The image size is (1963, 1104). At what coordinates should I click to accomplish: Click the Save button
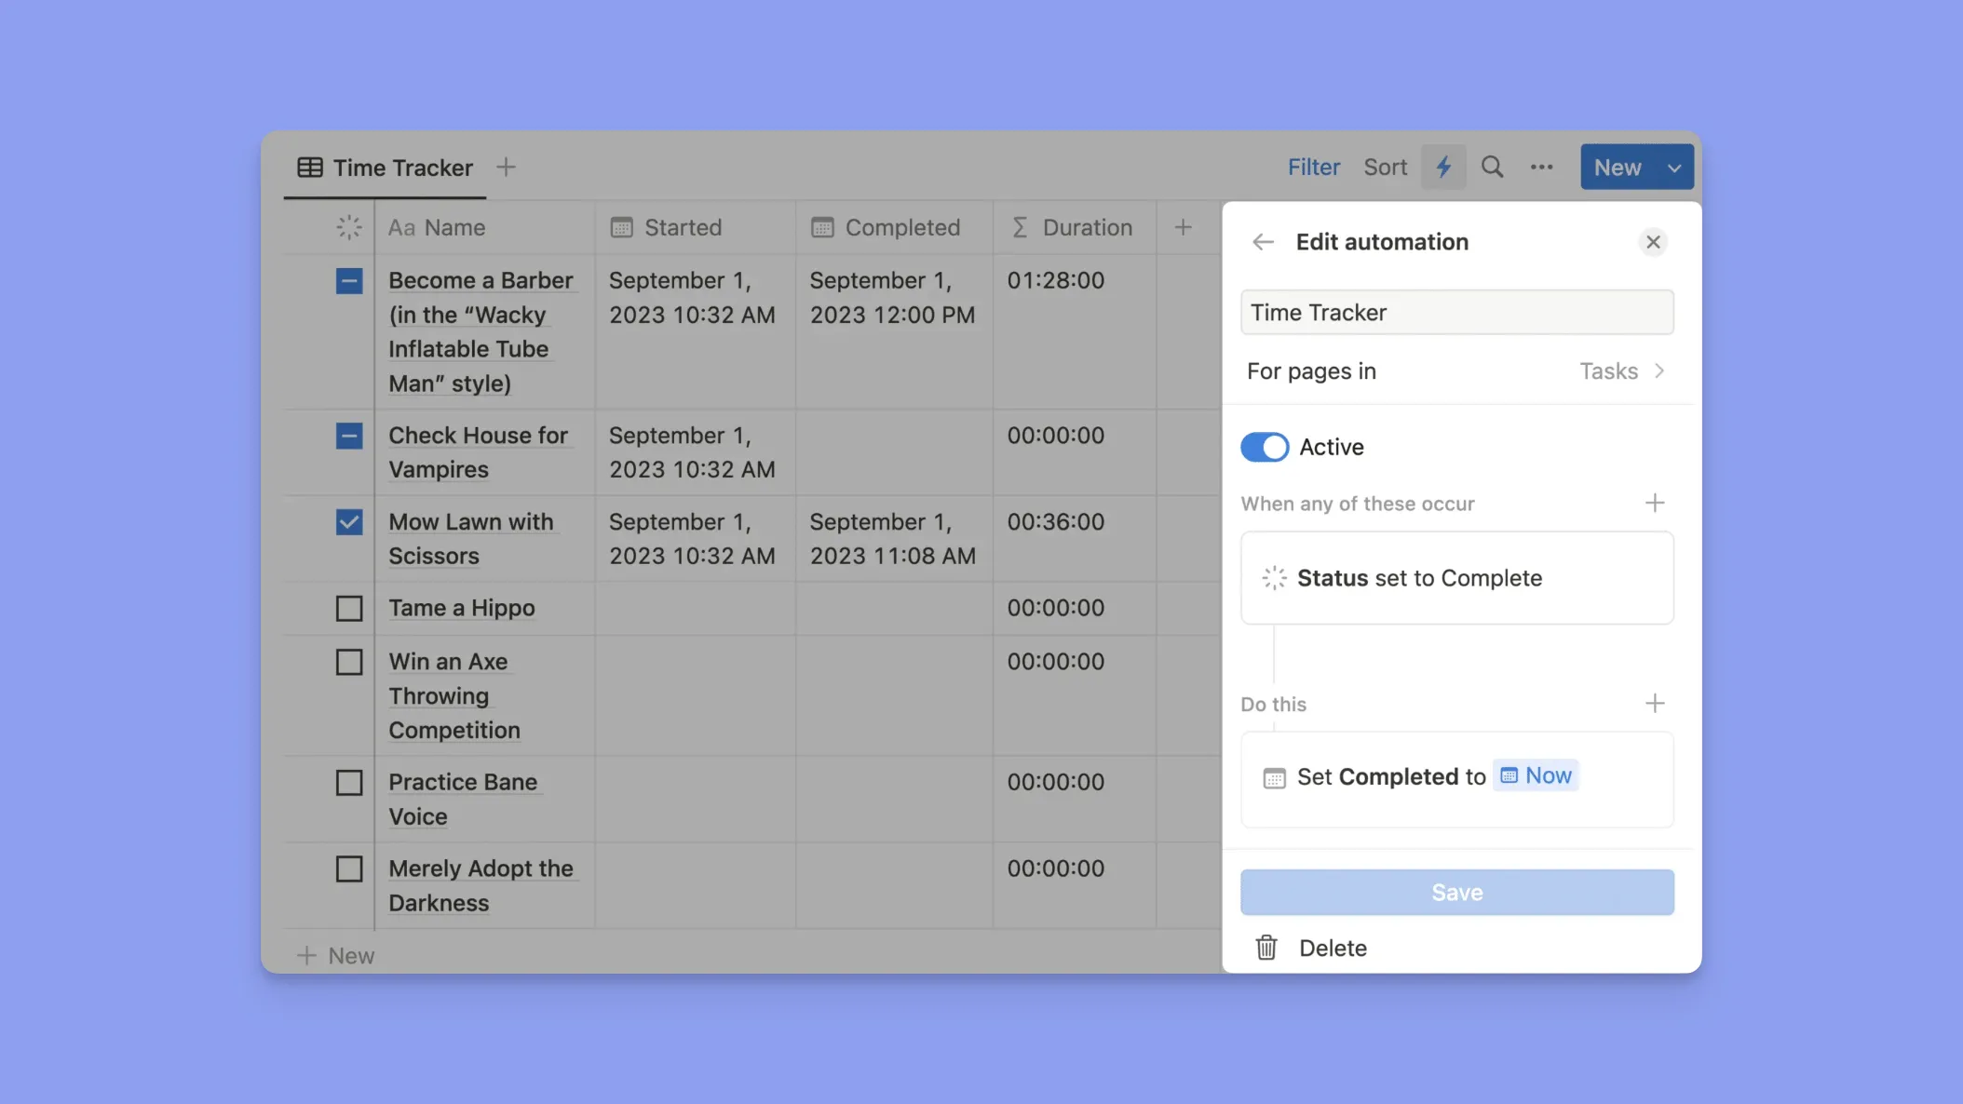(1456, 892)
